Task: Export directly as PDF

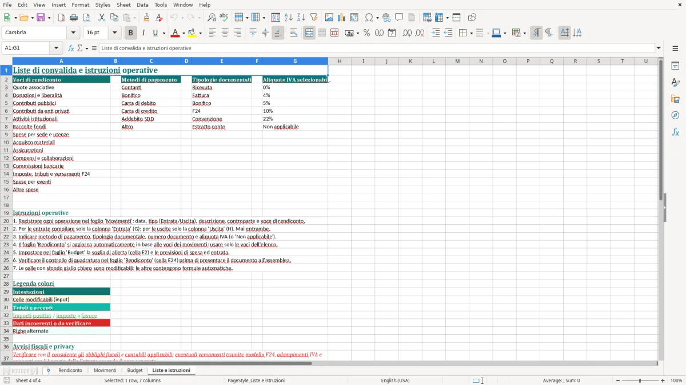Action: (x=61, y=18)
